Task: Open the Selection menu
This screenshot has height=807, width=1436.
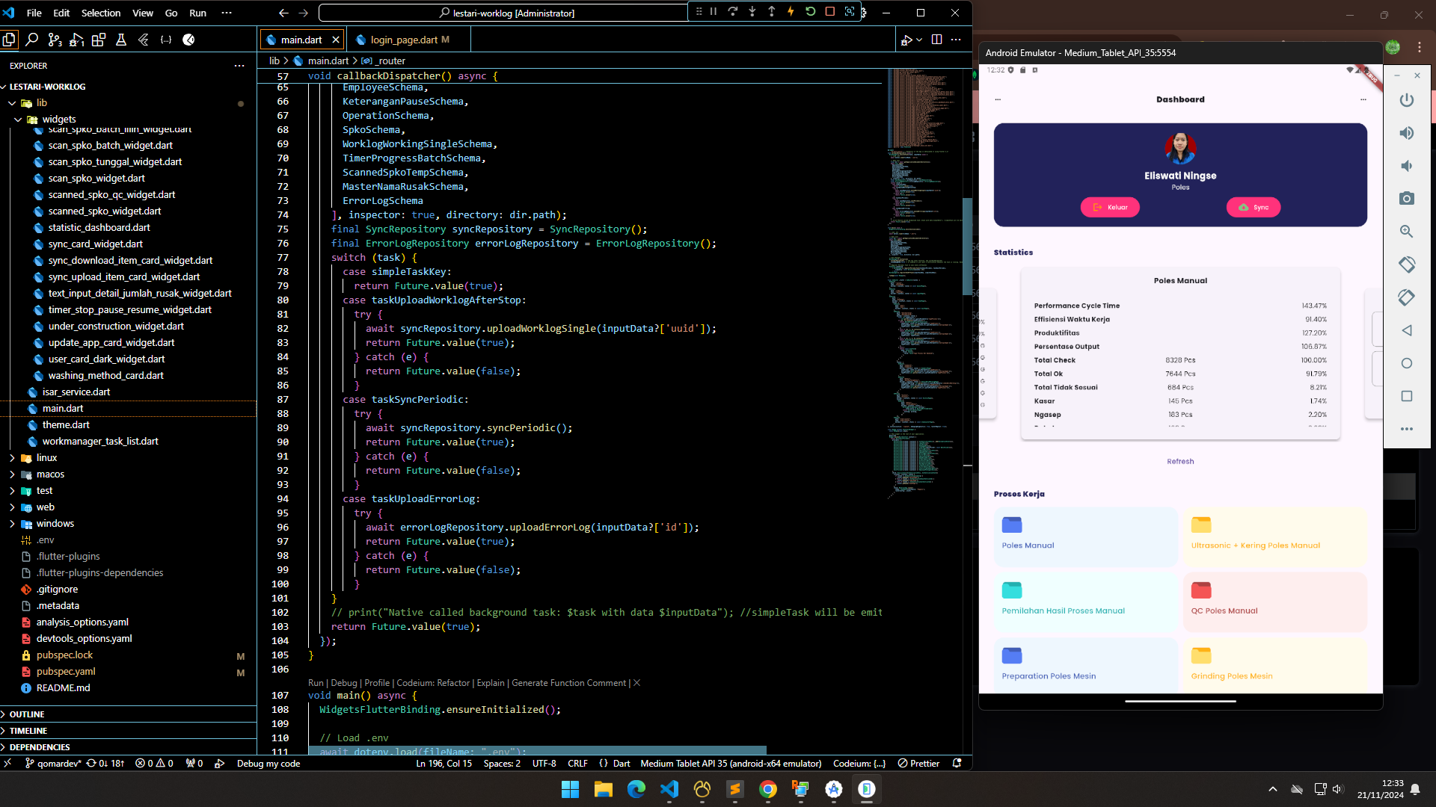Action: point(101,13)
